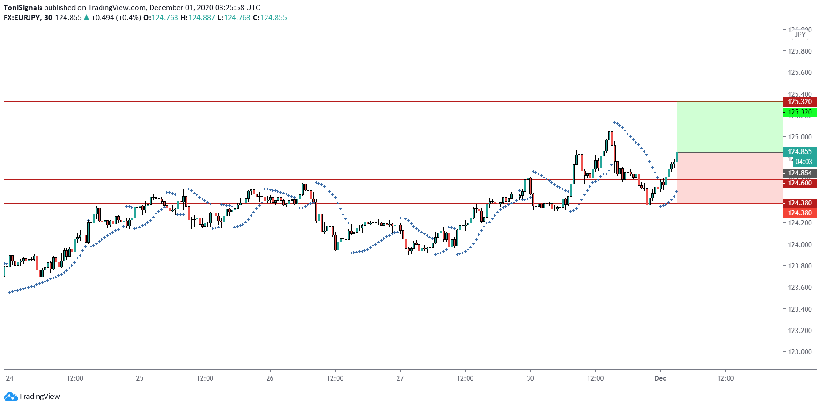Click the 27 date label on time axis
Viewport: 821px width, 407px height.
(x=400, y=378)
